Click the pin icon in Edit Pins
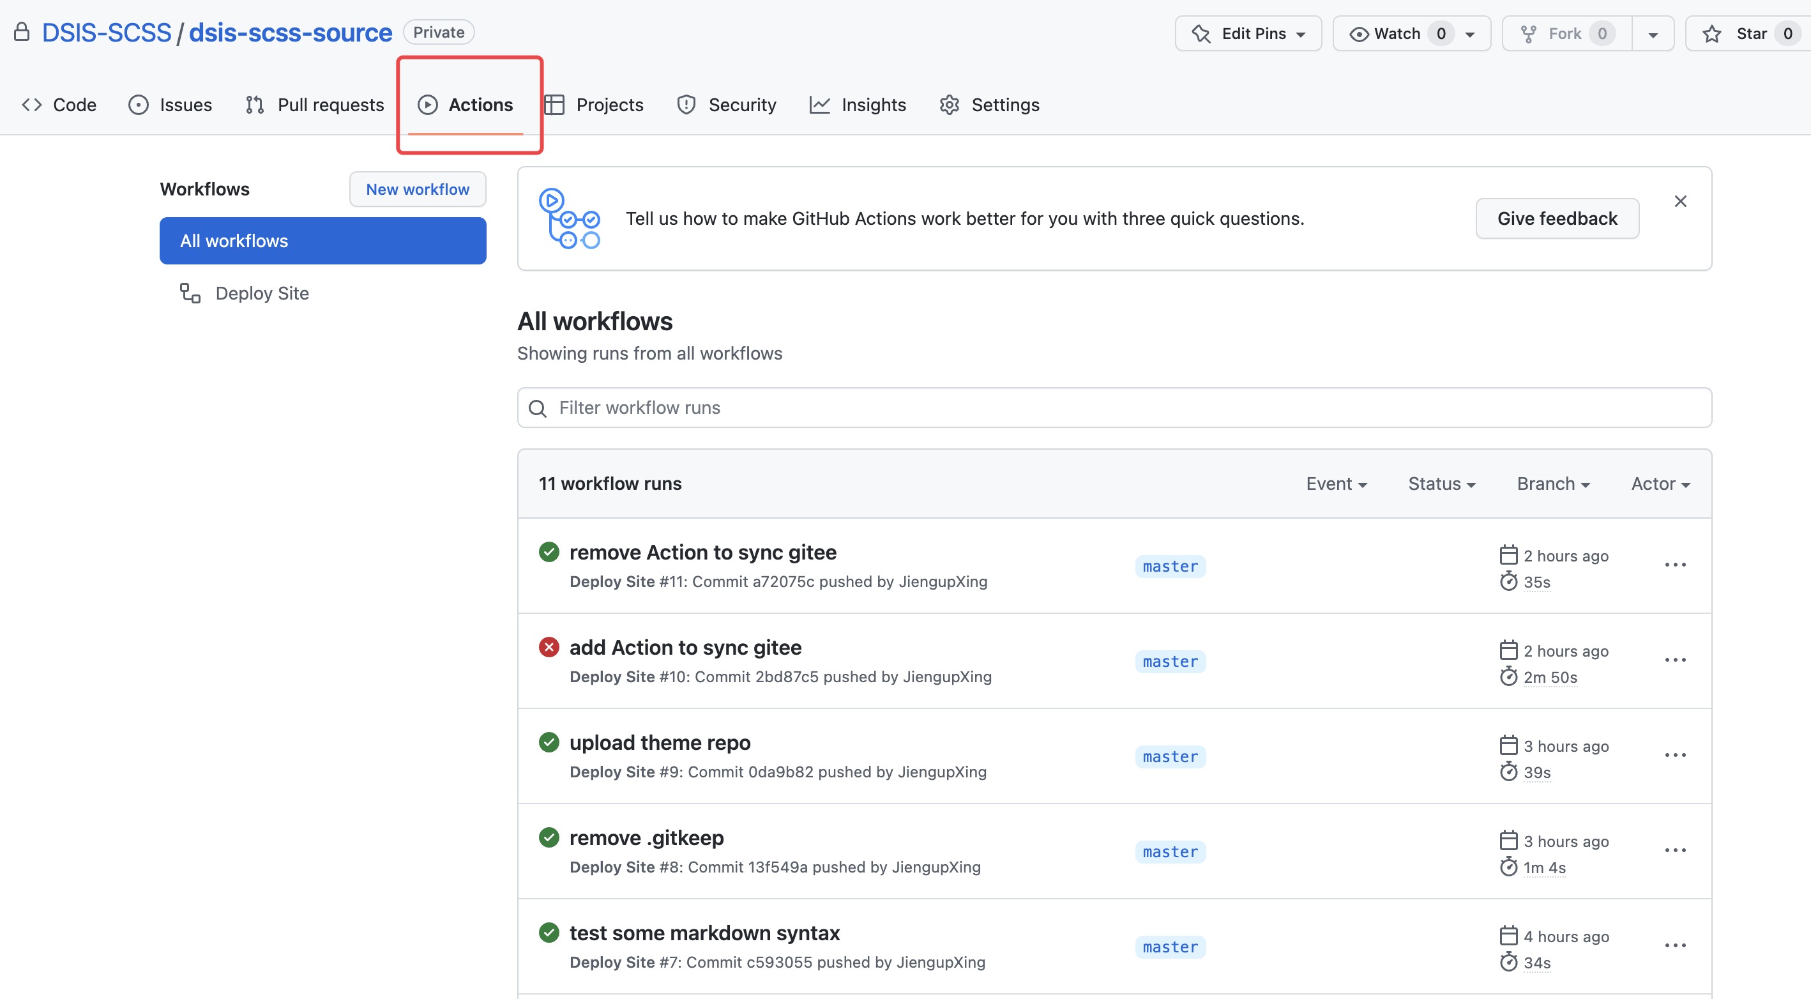The width and height of the screenshot is (1811, 999). click(x=1201, y=34)
